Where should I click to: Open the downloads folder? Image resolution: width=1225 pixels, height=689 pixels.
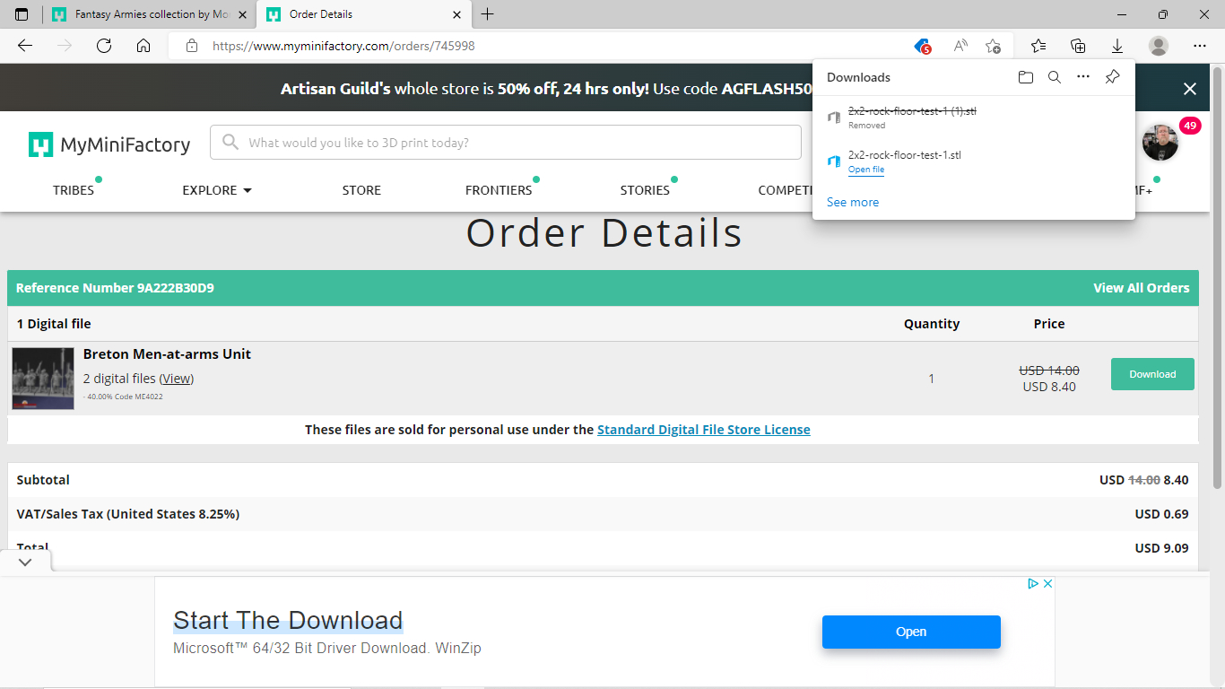1026,77
